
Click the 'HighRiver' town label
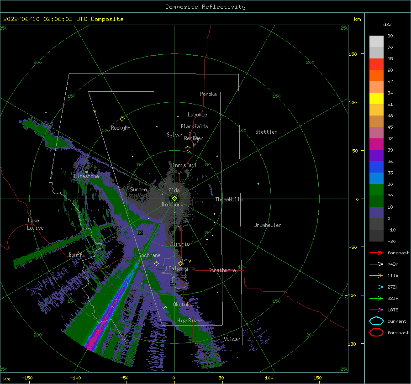click(x=190, y=321)
